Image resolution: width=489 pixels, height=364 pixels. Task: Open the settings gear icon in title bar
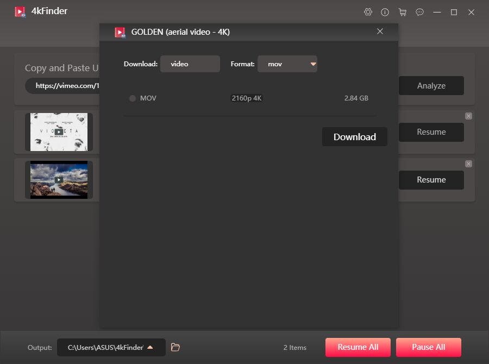[368, 12]
